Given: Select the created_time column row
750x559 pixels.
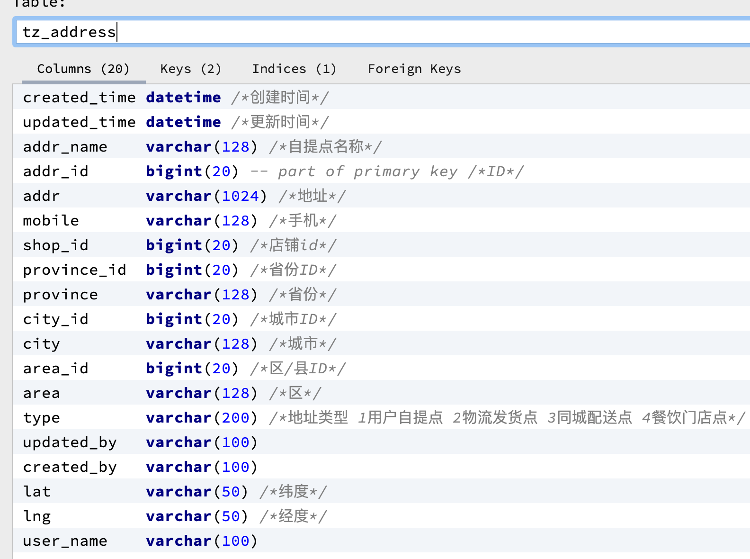Looking at the screenshot, I should (x=382, y=97).
